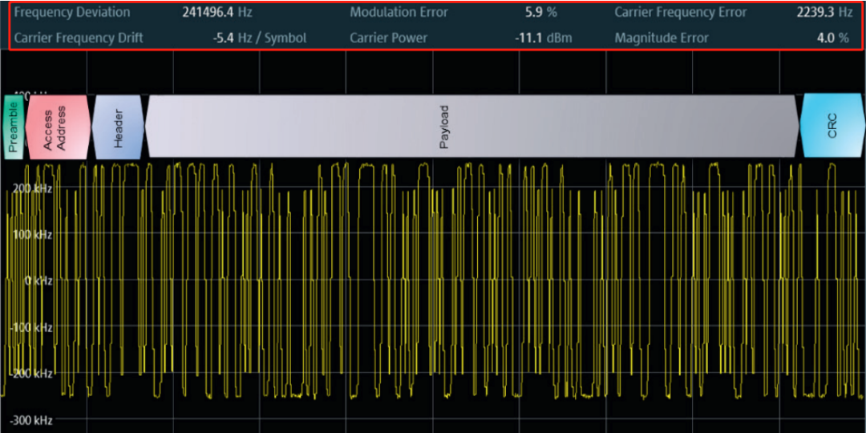Select the Preamble packet segment
866x433 pixels.
click(x=14, y=127)
